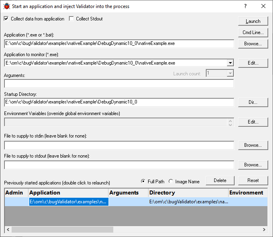Image resolution: width=273 pixels, height=237 pixels.
Task: Click the stdout file input field
Action: click(x=119, y=165)
